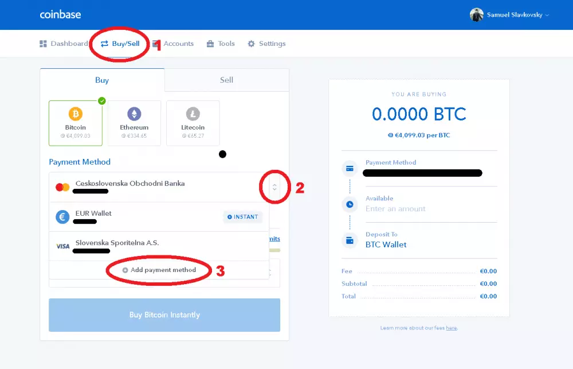Select the Litecoin coin icon
Image resolution: width=573 pixels, height=369 pixels.
pyautogui.click(x=193, y=113)
